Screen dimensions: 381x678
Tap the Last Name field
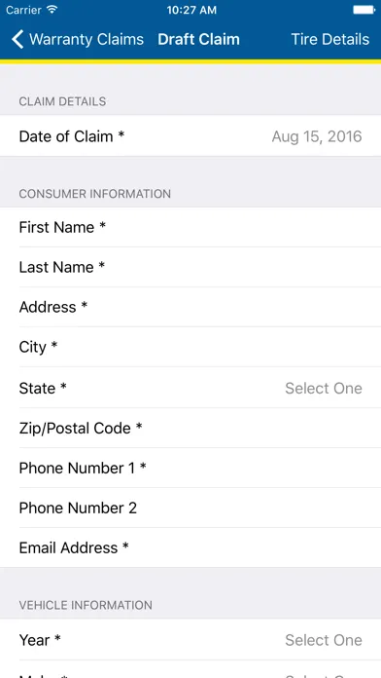coord(190,267)
